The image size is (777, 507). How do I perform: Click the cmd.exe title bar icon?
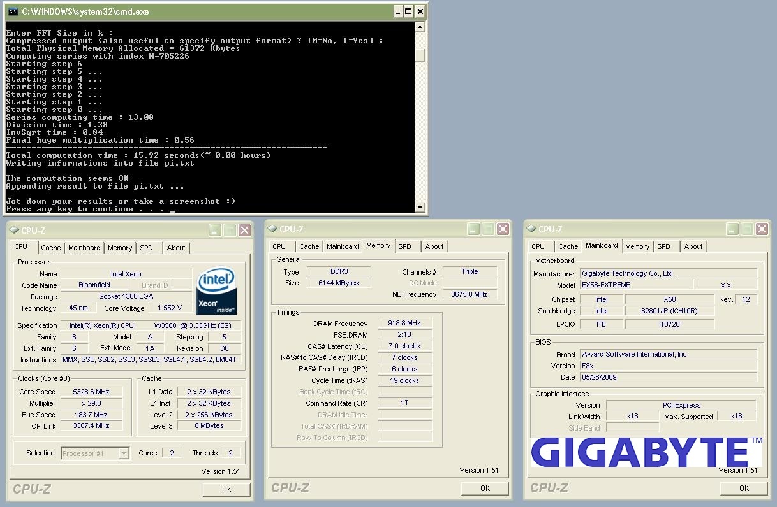[13, 11]
